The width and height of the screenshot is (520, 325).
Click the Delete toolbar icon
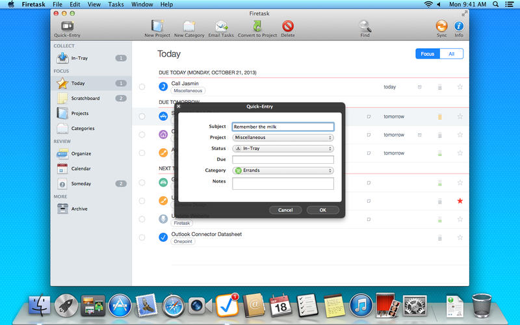(x=287, y=27)
